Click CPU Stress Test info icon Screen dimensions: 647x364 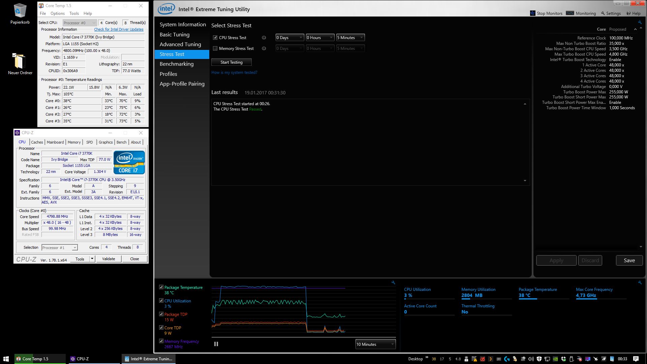click(x=264, y=38)
